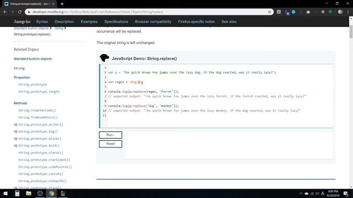
Task: Open the first extension icon beside the address bar
Action: 279,12
